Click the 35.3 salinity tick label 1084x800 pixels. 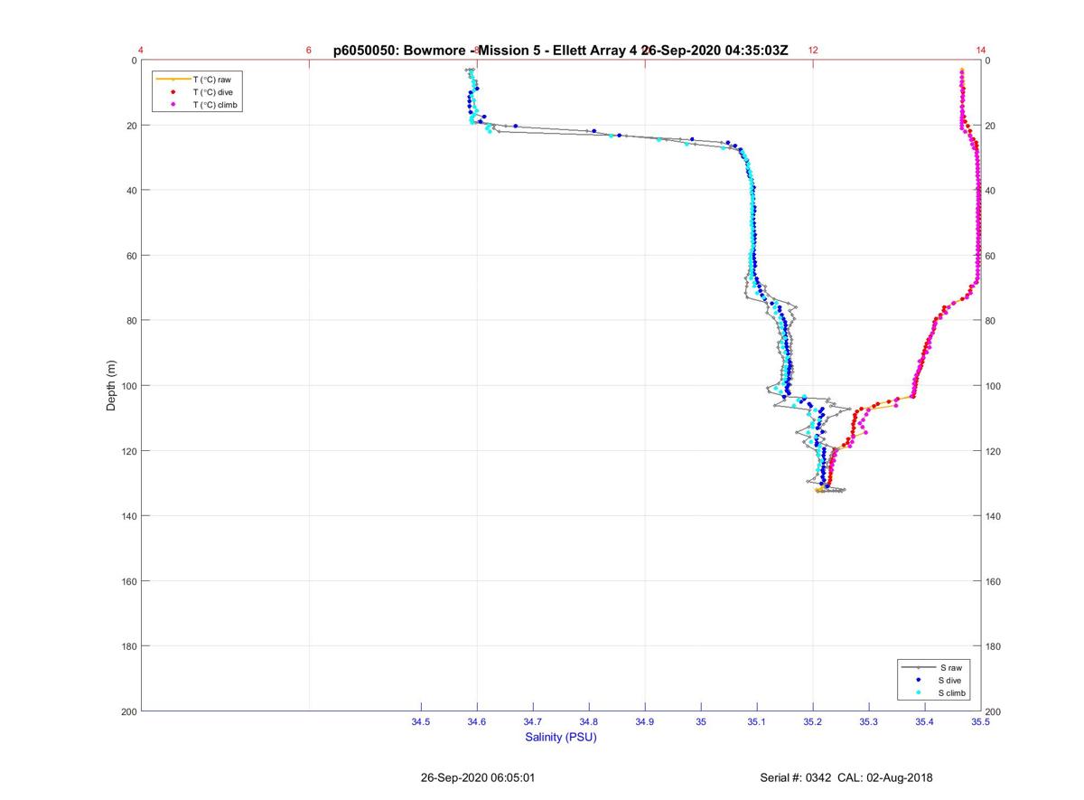point(869,722)
